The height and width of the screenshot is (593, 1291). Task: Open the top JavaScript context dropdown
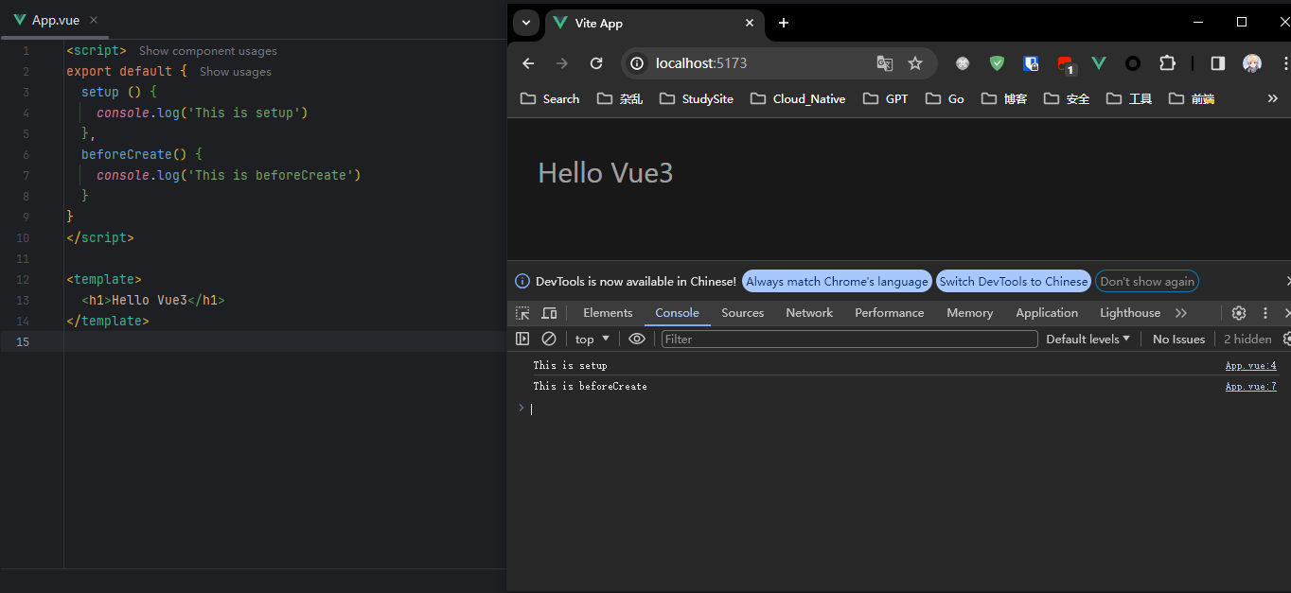[592, 339]
